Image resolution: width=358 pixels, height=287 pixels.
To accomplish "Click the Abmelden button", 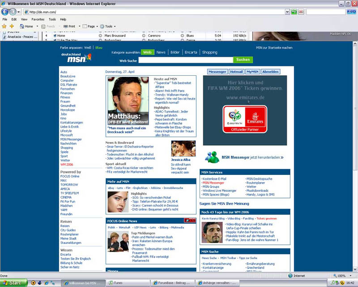I will [x=270, y=72].
